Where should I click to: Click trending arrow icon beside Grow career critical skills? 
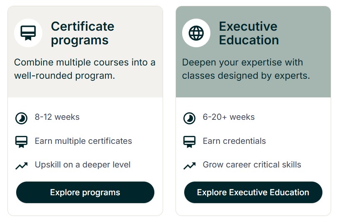pyautogui.click(x=190, y=166)
